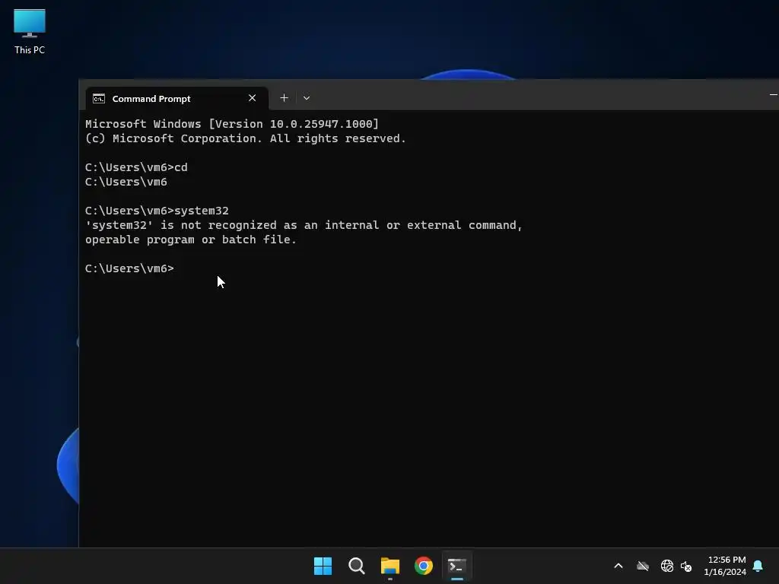Close the Command Prompt tab
The width and height of the screenshot is (779, 584).
pyautogui.click(x=252, y=98)
